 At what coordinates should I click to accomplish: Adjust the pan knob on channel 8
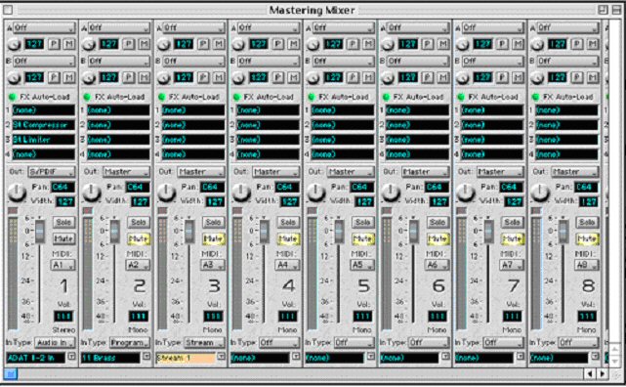tap(540, 193)
